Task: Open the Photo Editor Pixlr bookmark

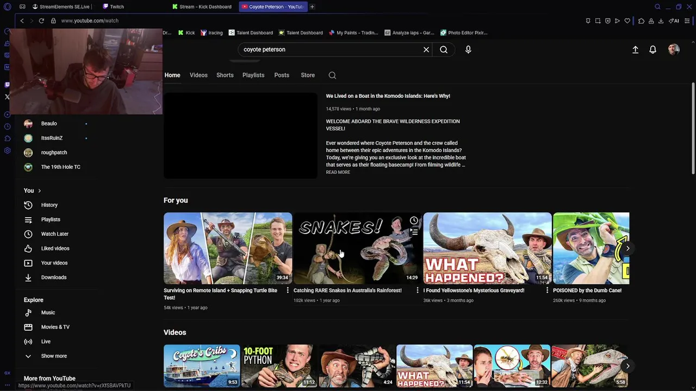Action: coord(464,33)
